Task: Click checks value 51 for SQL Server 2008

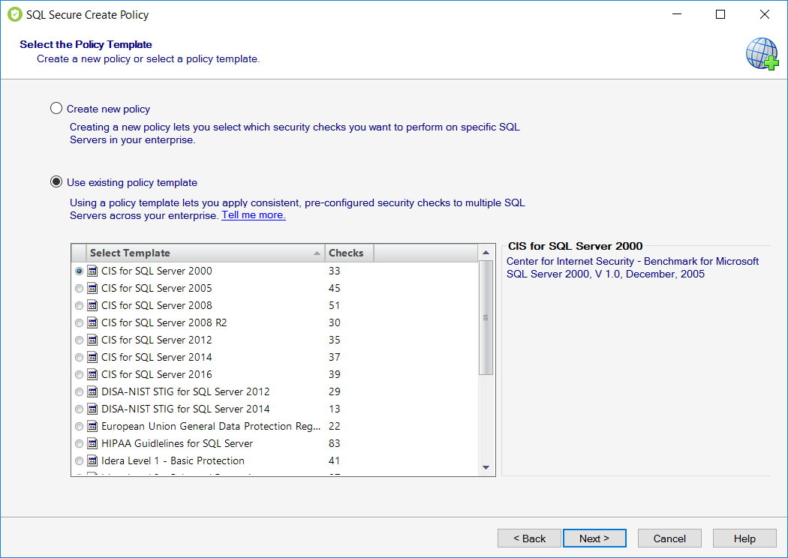Action: click(334, 305)
